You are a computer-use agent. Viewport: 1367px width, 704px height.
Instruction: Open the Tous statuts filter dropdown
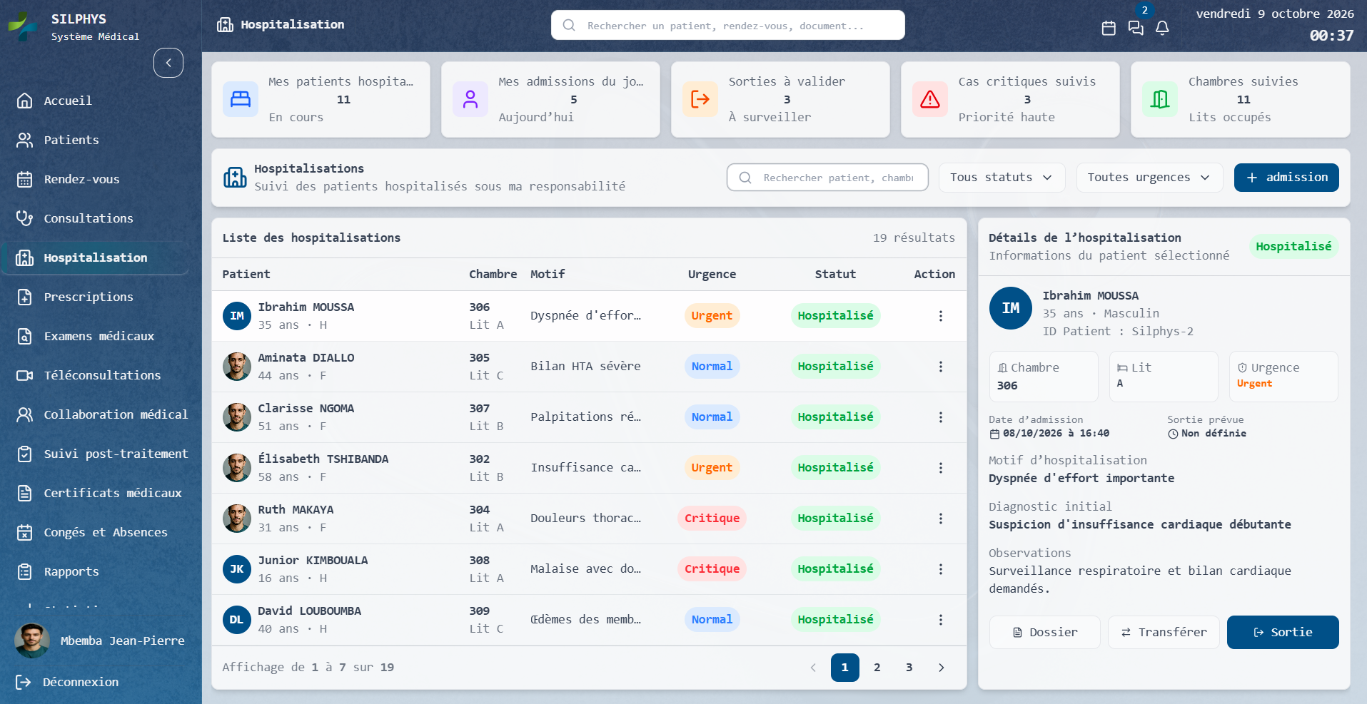(1002, 178)
